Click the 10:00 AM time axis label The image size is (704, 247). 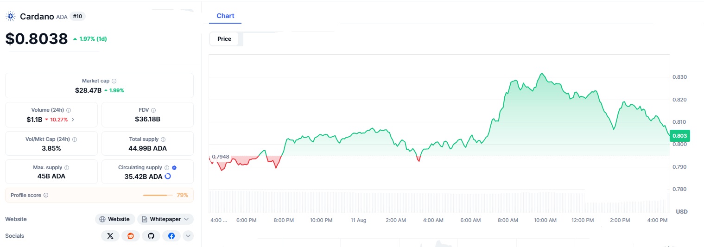[545, 220]
